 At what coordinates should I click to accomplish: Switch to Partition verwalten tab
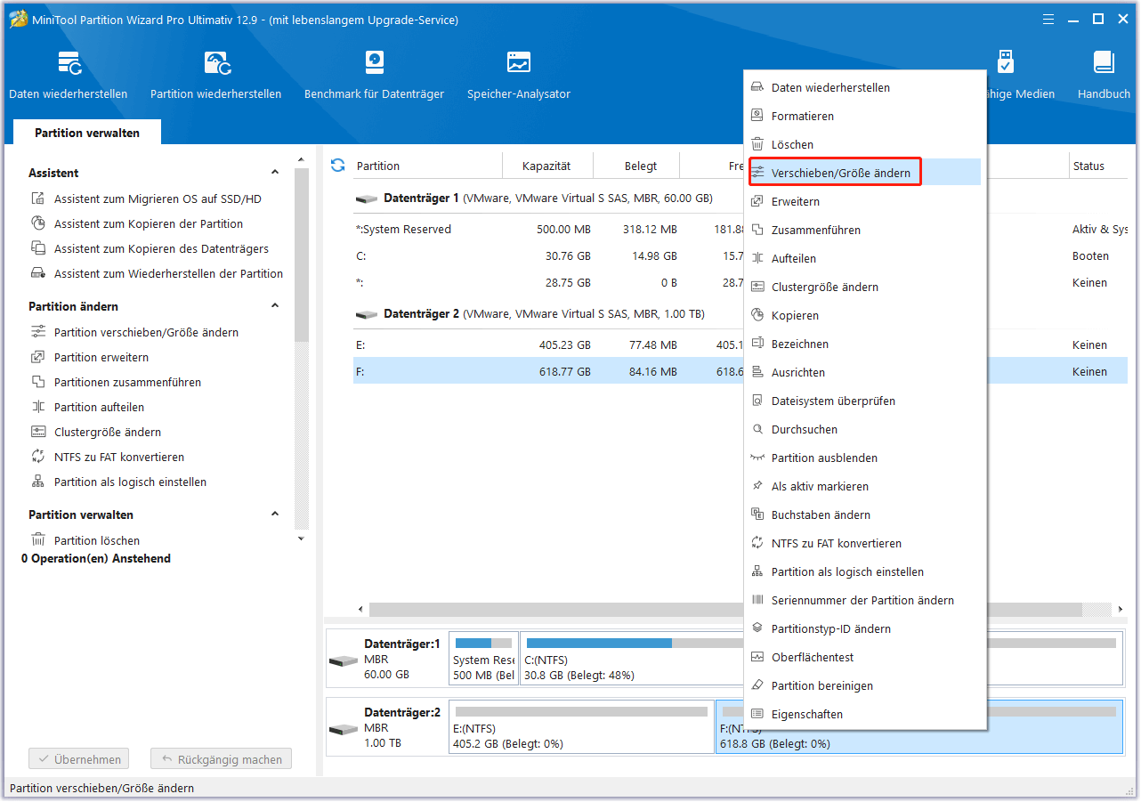click(x=87, y=133)
